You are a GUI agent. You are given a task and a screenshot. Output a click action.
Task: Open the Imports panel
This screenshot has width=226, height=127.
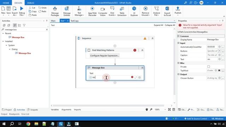coord(77,110)
